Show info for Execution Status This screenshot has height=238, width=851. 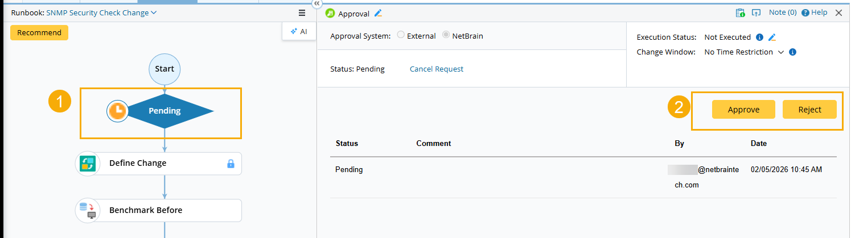point(759,37)
